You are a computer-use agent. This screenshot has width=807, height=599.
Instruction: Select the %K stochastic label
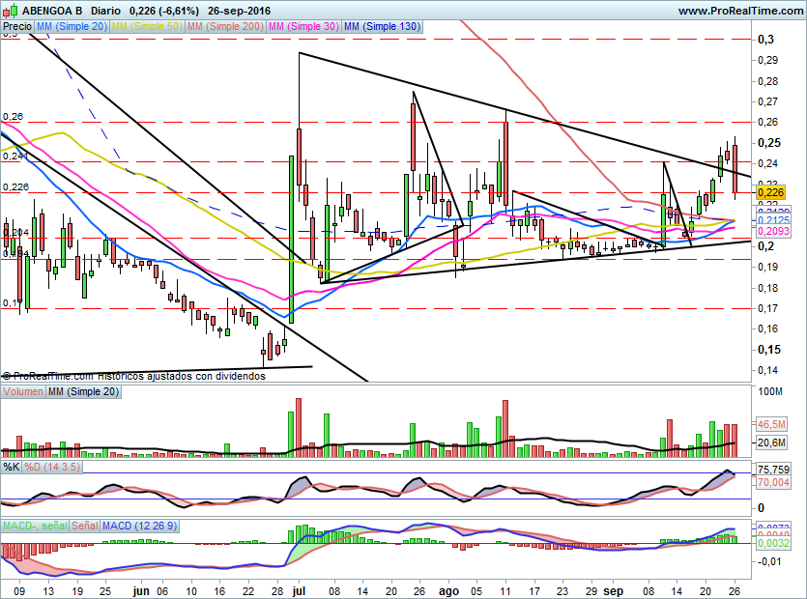point(12,468)
